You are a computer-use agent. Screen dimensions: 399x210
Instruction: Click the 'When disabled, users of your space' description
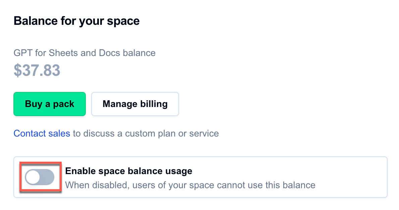[x=190, y=185]
